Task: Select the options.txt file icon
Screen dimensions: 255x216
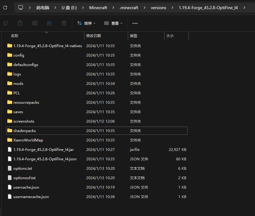Action: [10, 169]
